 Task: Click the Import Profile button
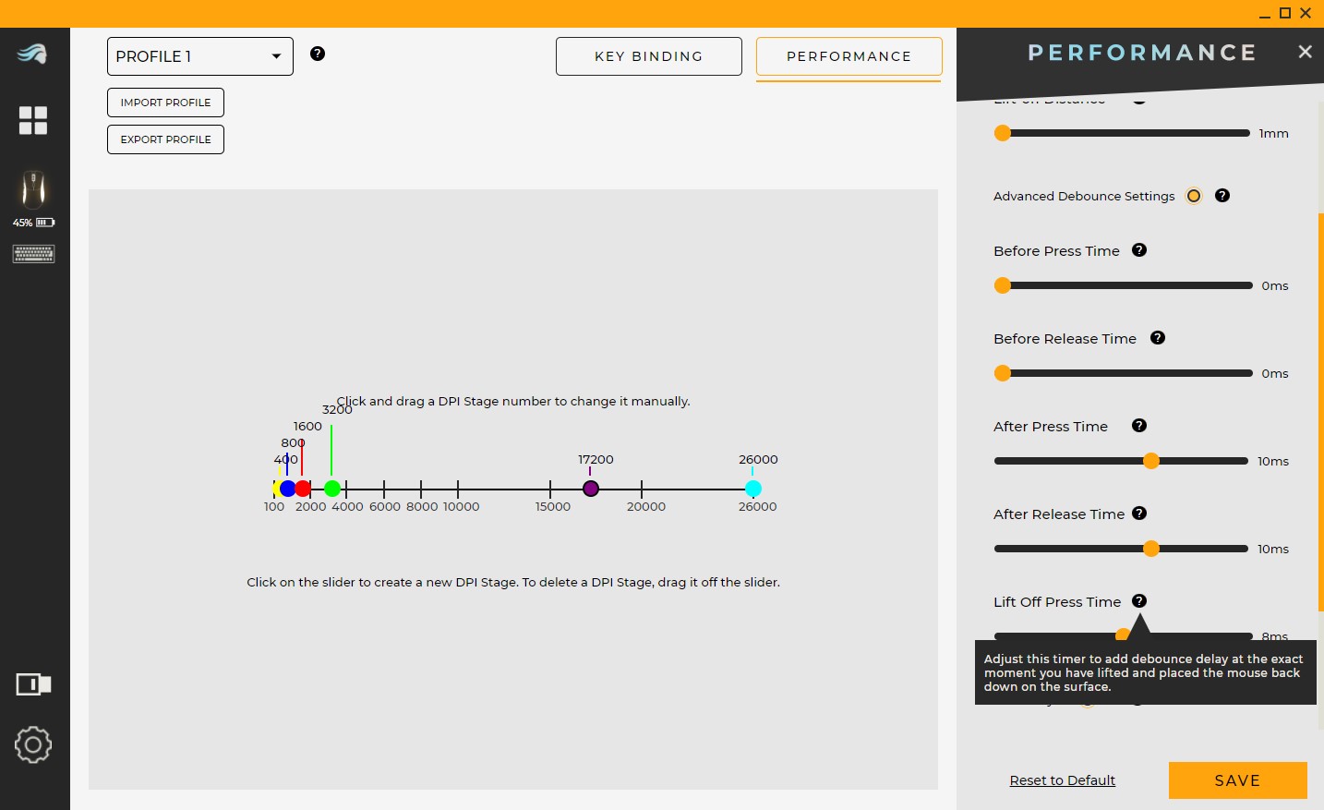[165, 103]
